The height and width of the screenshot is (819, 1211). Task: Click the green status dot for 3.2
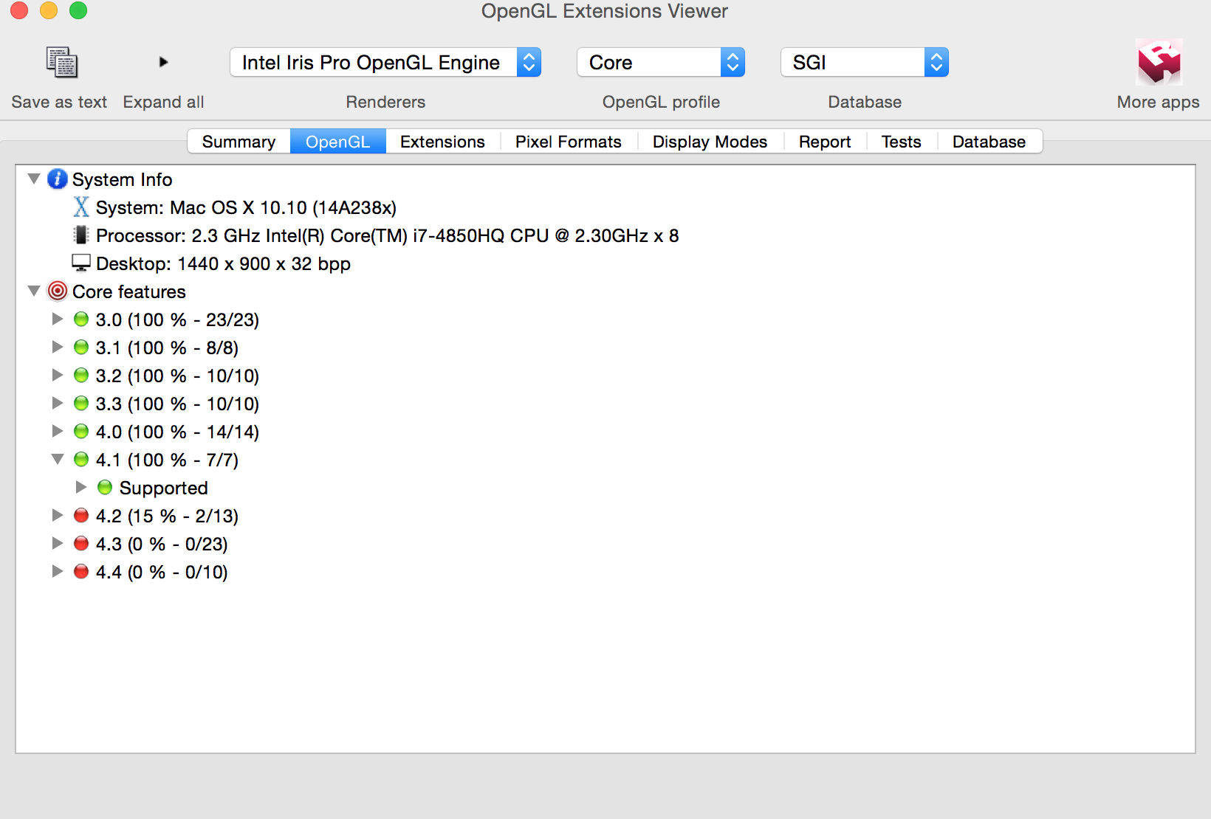tap(81, 376)
